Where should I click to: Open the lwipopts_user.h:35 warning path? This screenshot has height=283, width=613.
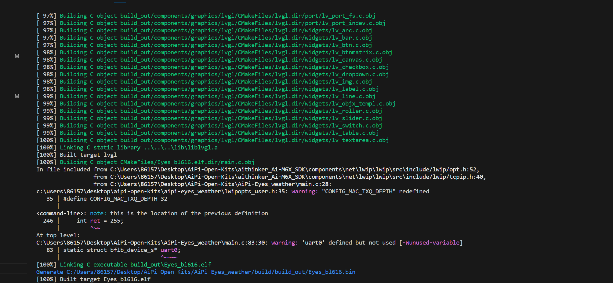point(162,191)
